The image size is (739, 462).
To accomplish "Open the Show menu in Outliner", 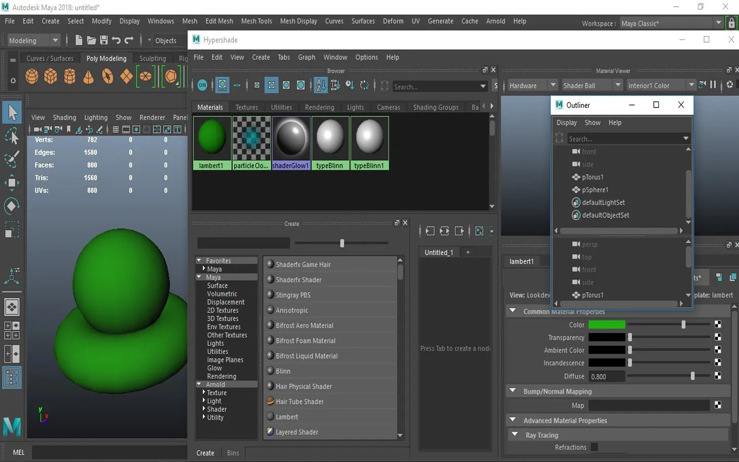I will pyautogui.click(x=593, y=123).
